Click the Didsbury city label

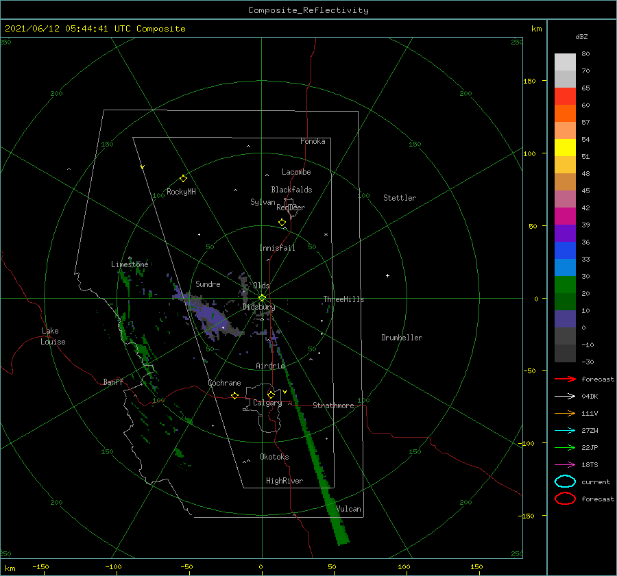(x=258, y=307)
